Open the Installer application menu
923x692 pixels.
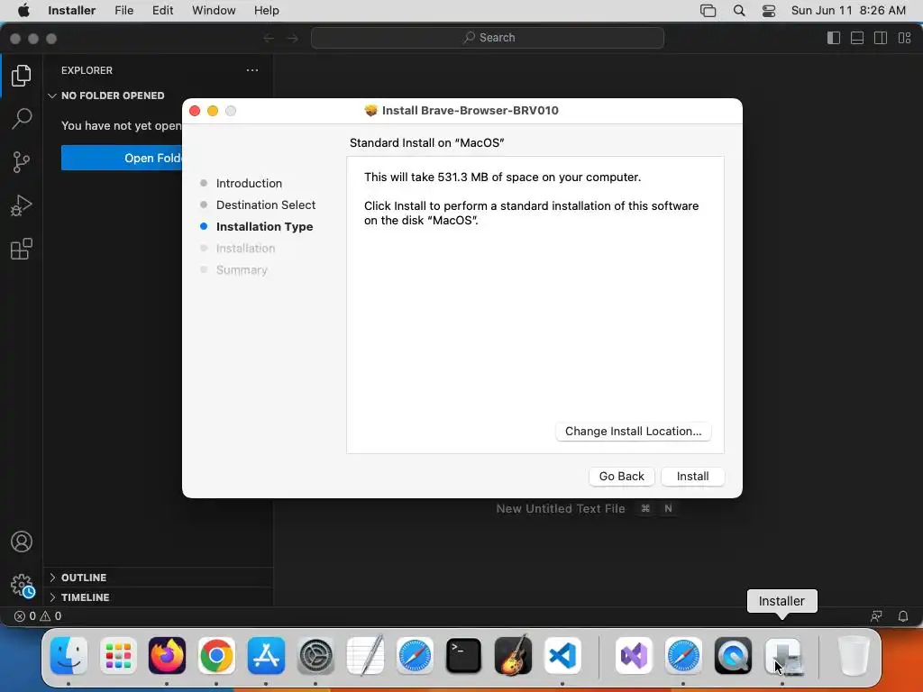pyautogui.click(x=72, y=11)
